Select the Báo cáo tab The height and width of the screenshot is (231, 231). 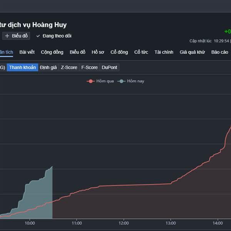click(219, 52)
